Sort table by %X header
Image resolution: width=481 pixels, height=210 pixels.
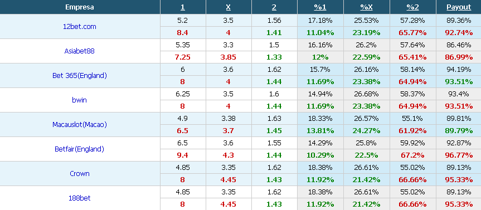click(x=367, y=7)
